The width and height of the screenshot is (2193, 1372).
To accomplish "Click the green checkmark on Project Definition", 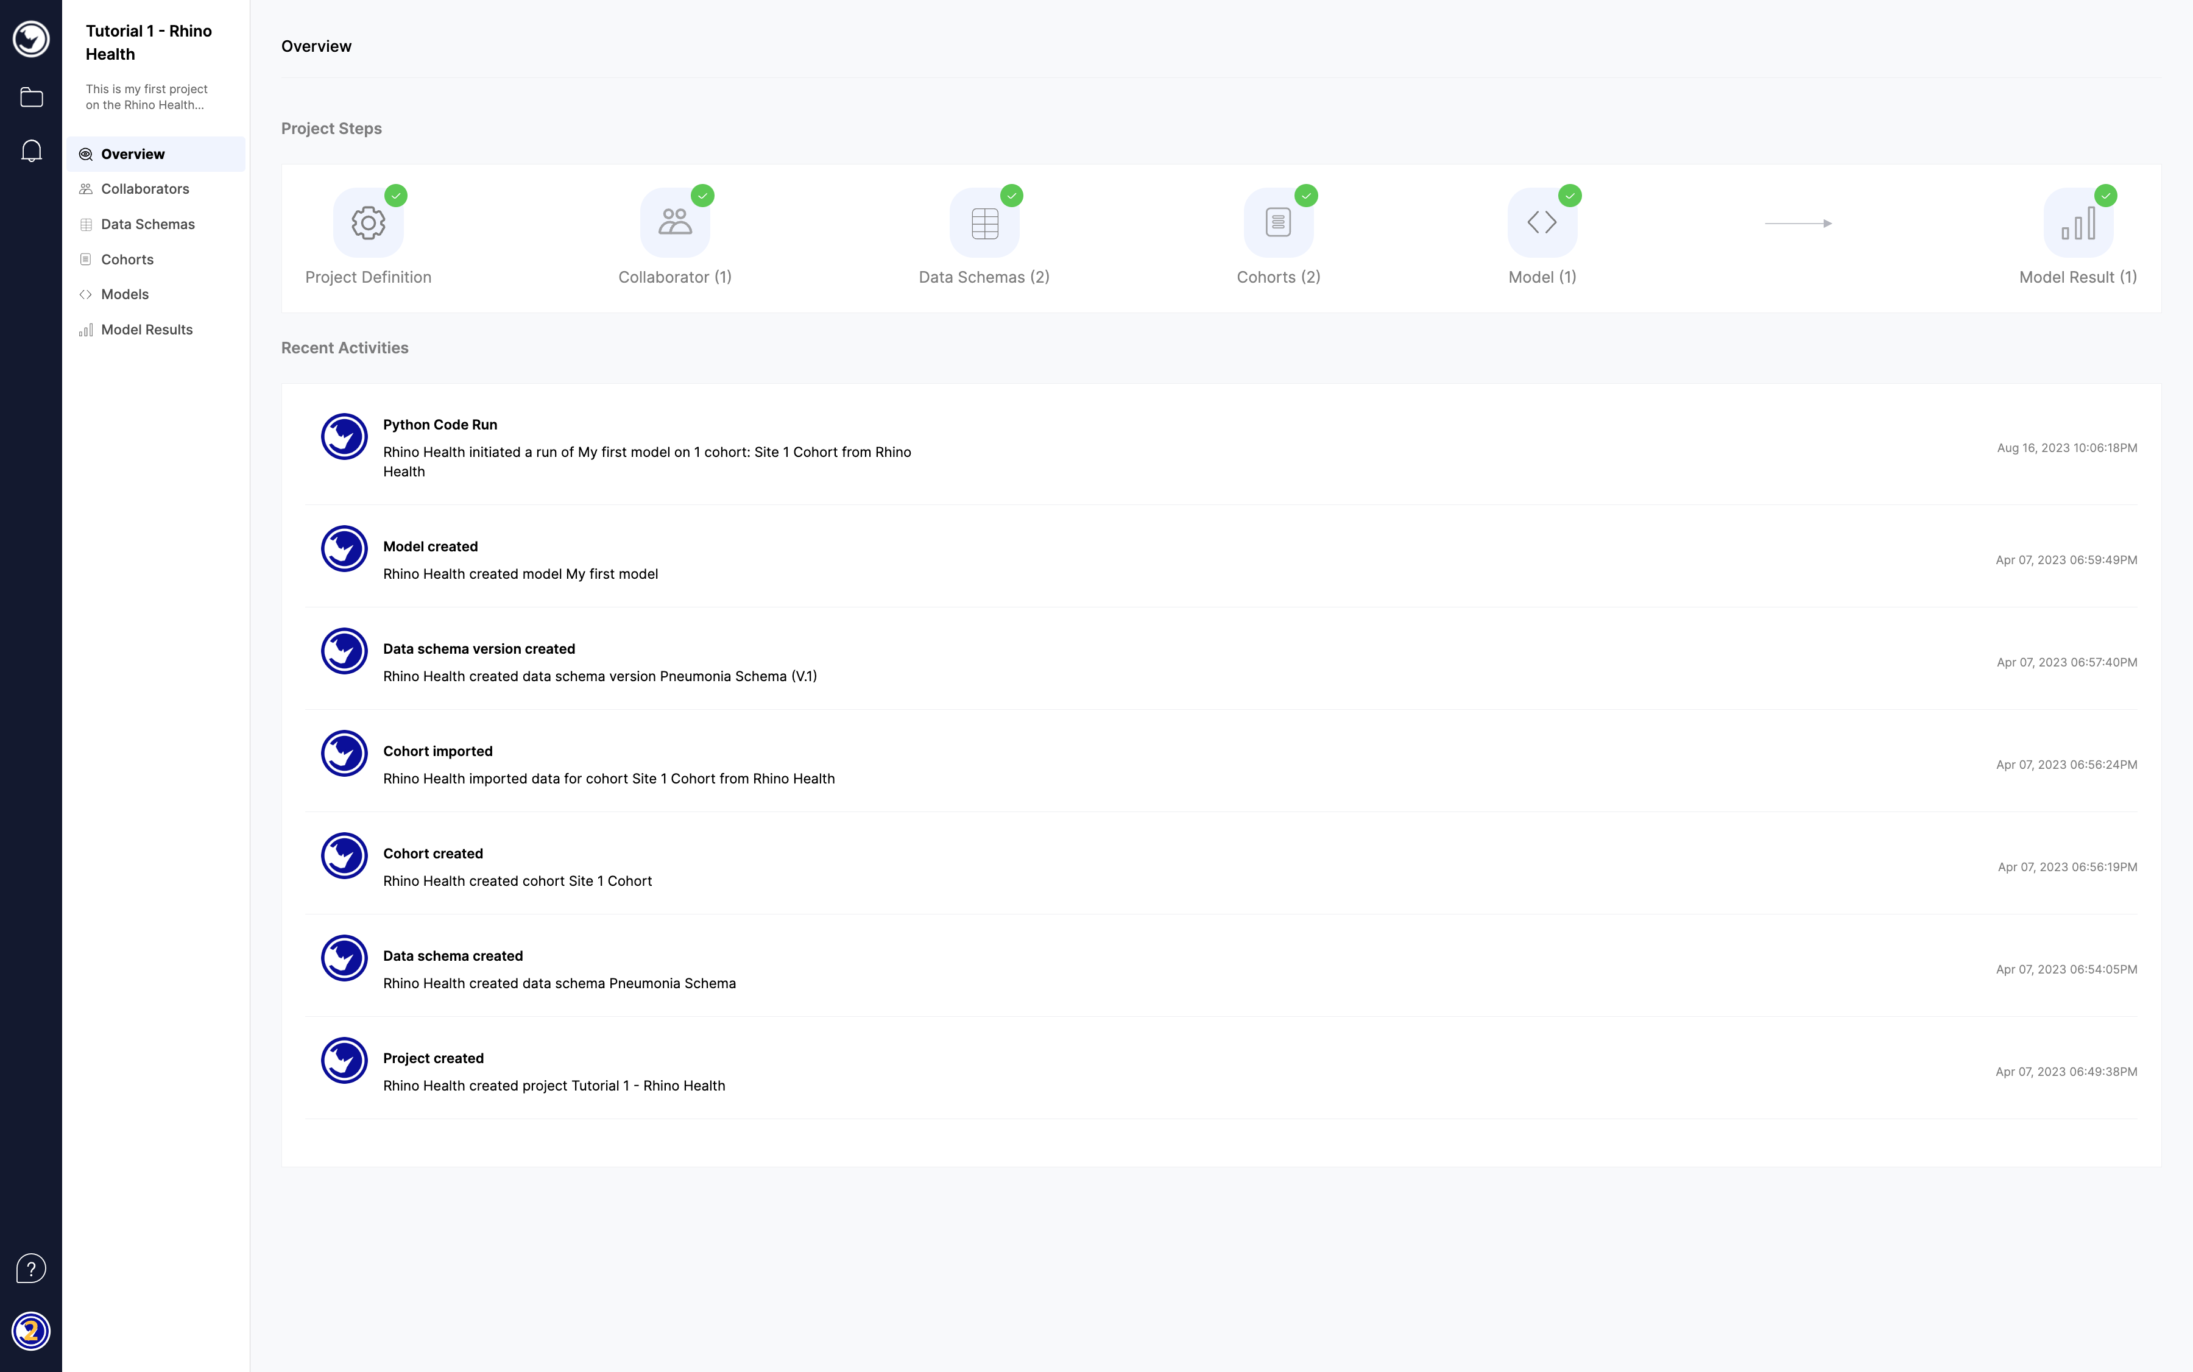I will point(395,196).
